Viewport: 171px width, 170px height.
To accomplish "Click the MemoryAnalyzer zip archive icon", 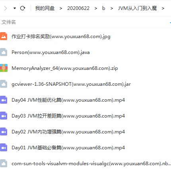I will click(x=4, y=68).
